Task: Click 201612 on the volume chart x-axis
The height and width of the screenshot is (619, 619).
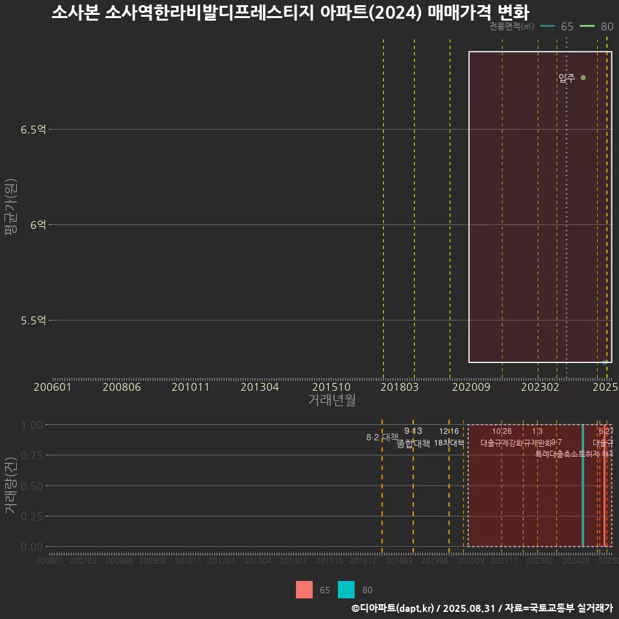Action: pyautogui.click(x=363, y=560)
